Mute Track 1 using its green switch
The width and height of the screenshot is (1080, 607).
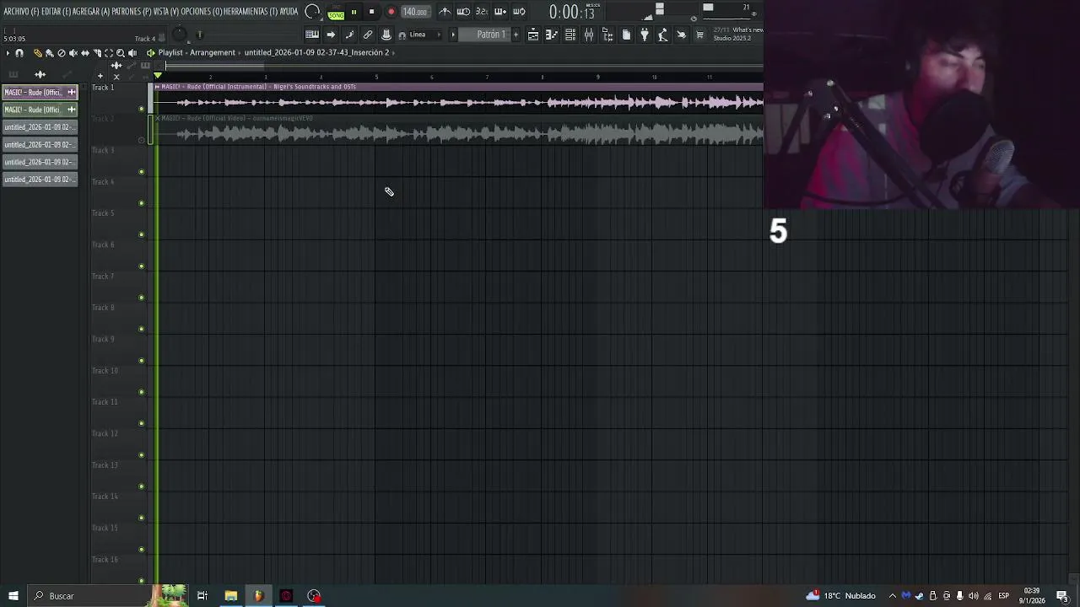pos(141,109)
